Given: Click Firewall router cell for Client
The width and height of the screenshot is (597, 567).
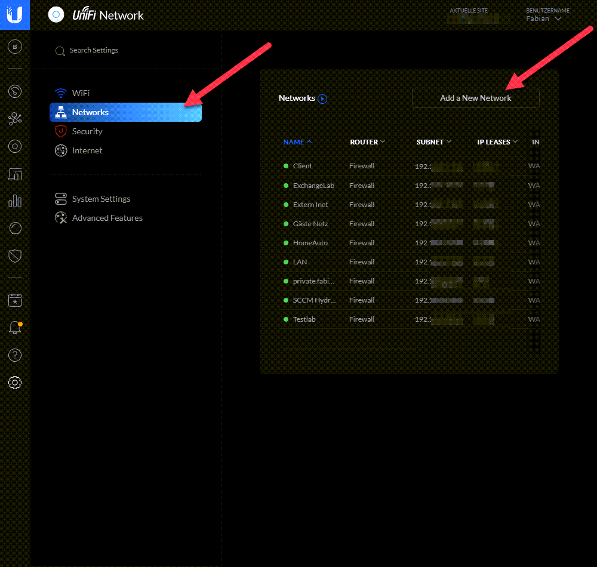Looking at the screenshot, I should click(362, 166).
